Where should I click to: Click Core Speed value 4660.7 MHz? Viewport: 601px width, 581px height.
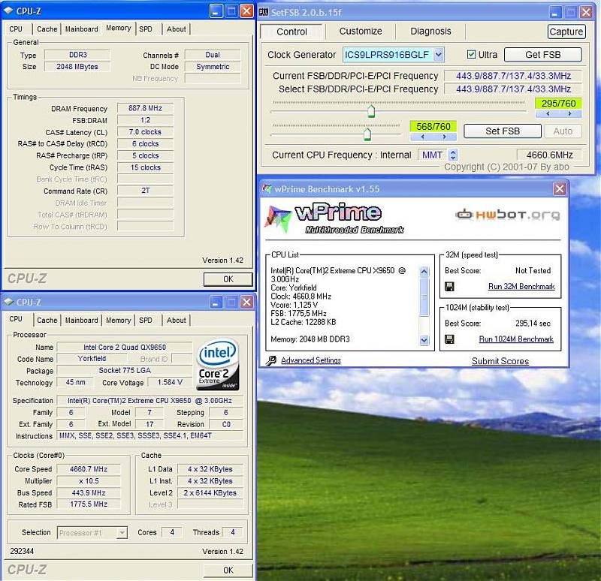88,469
